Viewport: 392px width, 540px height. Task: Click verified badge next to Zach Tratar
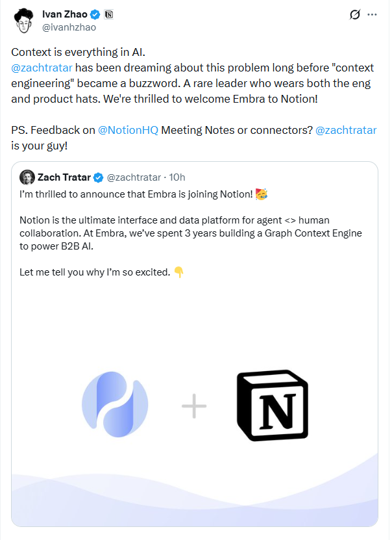click(x=99, y=177)
